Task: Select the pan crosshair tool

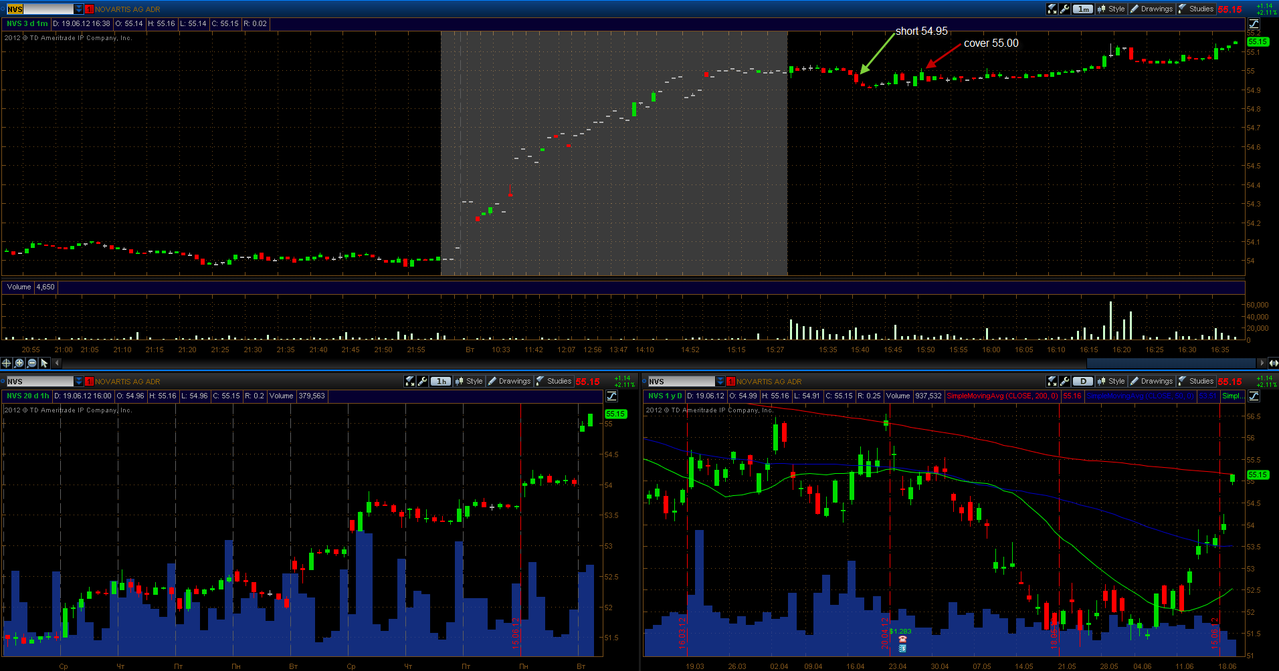Action: [7, 363]
